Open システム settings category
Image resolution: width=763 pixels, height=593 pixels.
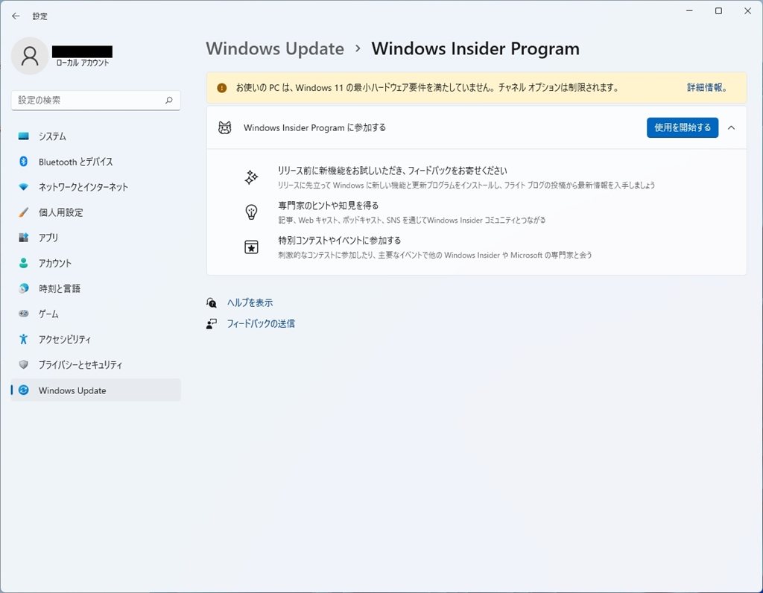coord(96,136)
